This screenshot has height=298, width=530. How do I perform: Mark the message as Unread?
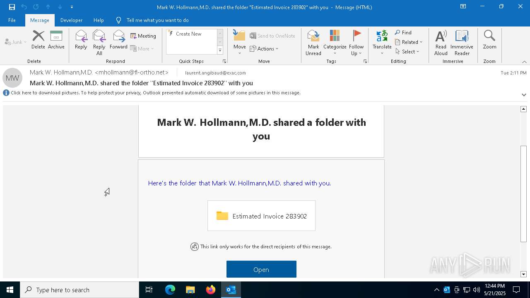[313, 43]
